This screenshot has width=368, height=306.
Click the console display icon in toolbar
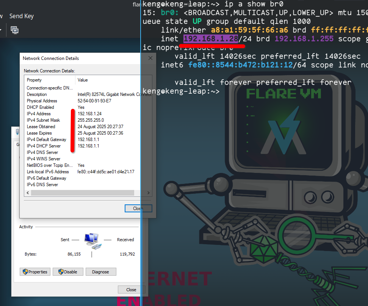[x=14, y=30]
